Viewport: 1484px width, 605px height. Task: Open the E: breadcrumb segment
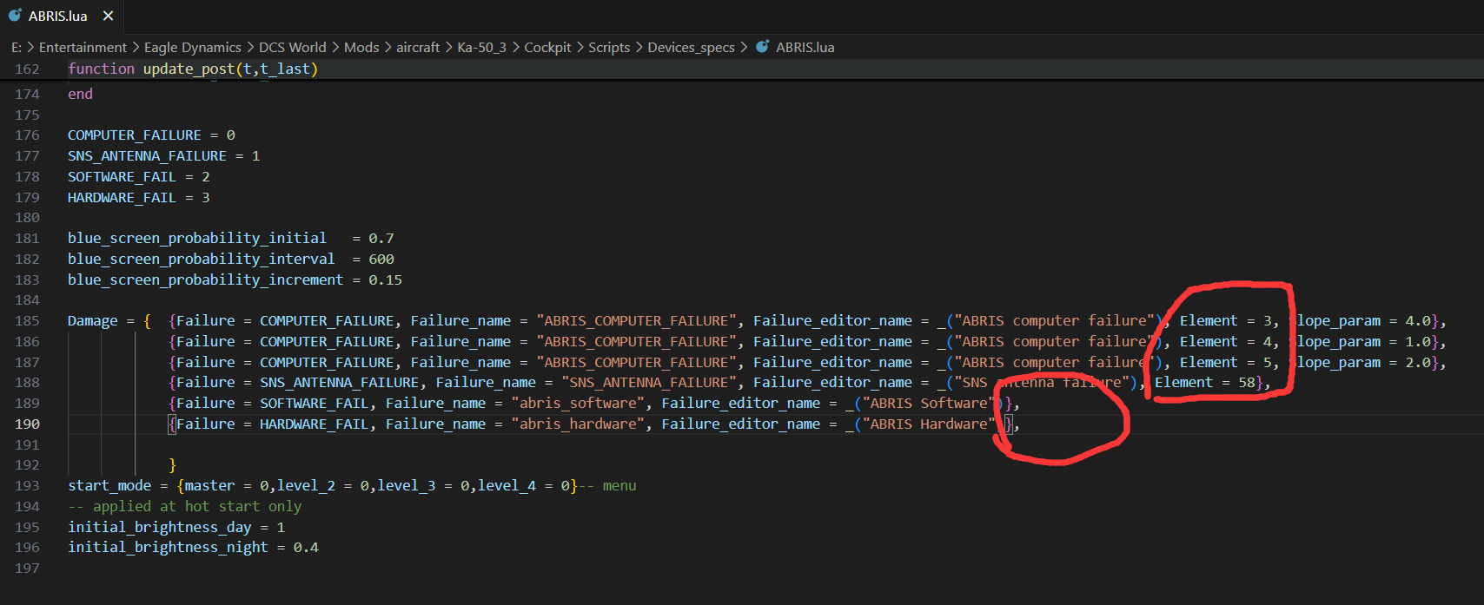[17, 47]
